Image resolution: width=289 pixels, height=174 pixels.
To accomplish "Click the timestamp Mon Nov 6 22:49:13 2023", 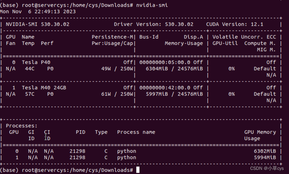I will [x=38, y=12].
